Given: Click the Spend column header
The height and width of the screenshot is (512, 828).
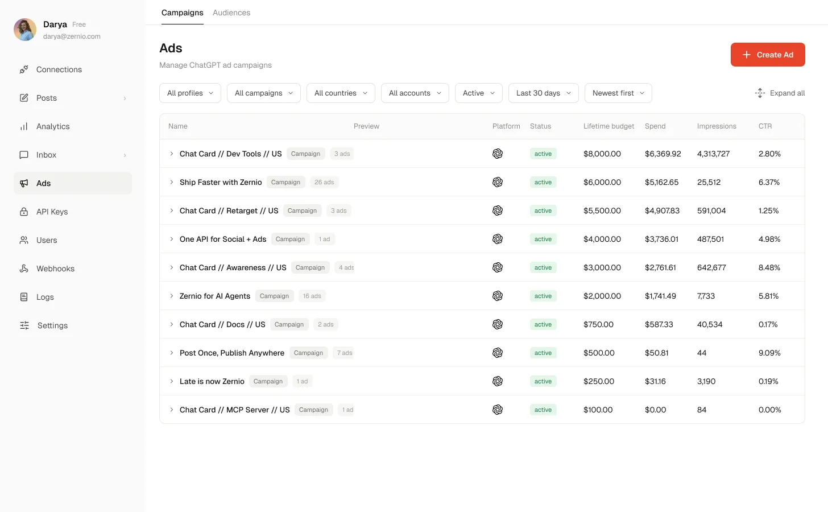Looking at the screenshot, I should pyautogui.click(x=655, y=126).
